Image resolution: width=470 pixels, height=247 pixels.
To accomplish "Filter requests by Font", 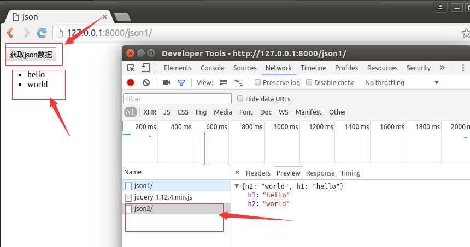I will click(x=246, y=112).
